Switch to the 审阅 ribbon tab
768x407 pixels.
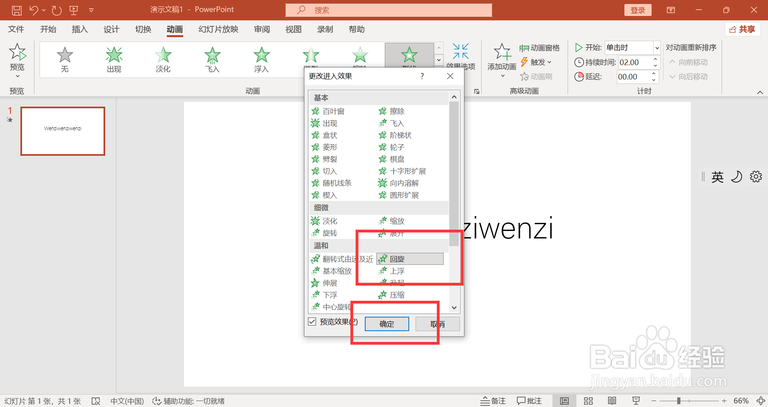(x=262, y=29)
